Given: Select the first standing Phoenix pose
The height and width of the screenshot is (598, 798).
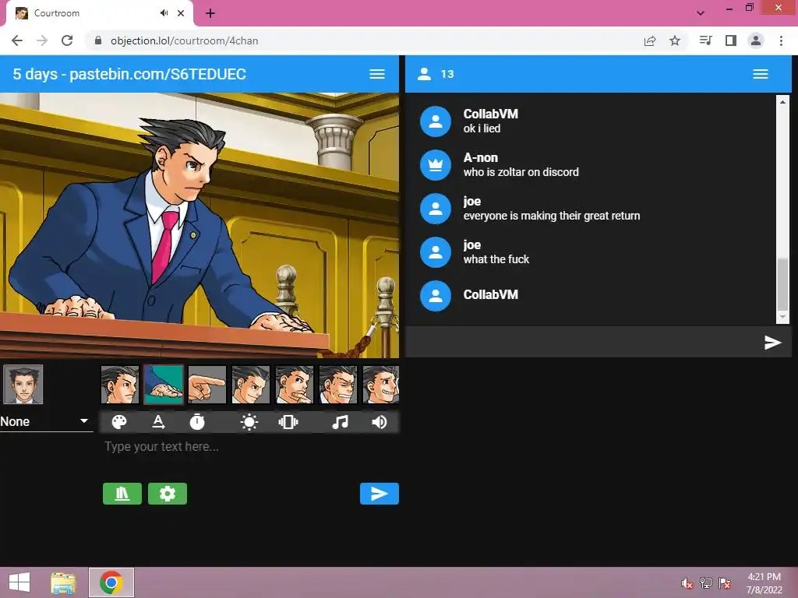Looking at the screenshot, I should (x=119, y=385).
